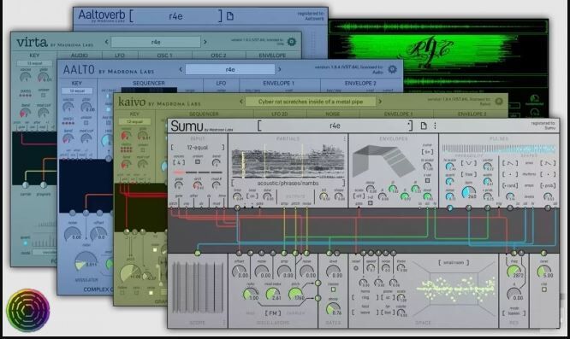Go to next preset in Kaivo
The width and height of the screenshot is (570, 339).
[380, 102]
